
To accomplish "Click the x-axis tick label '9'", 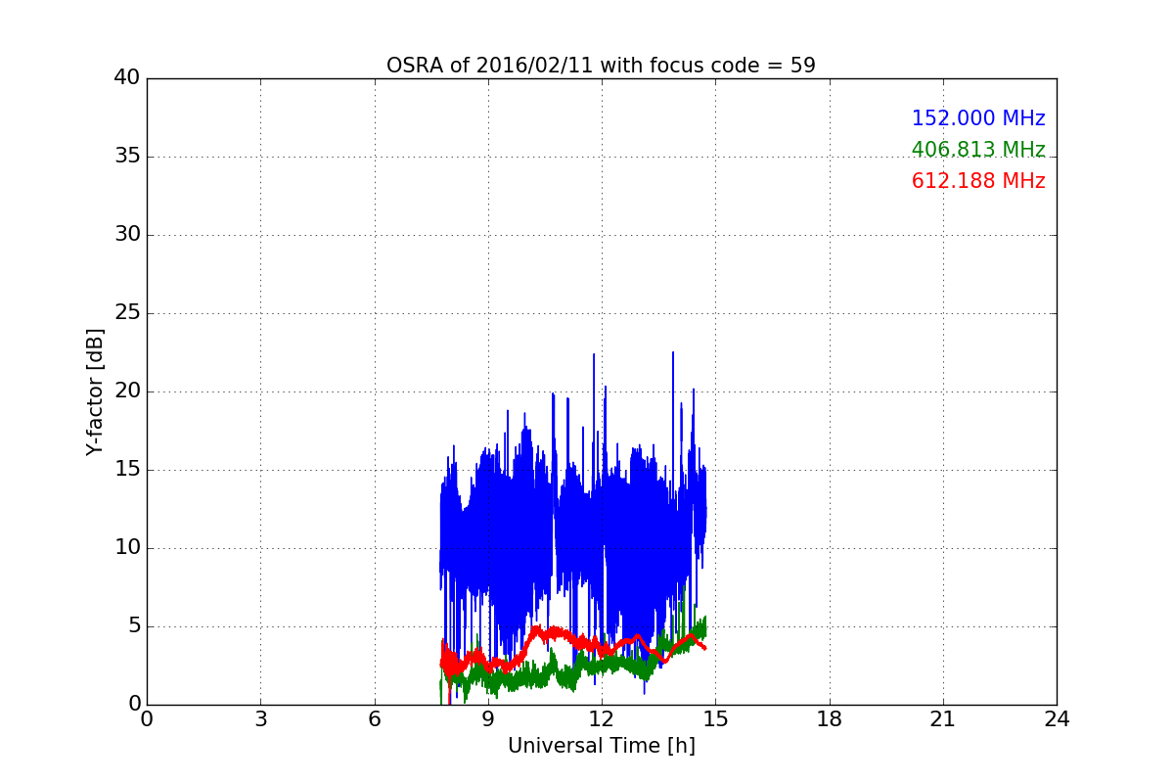I will (488, 719).
